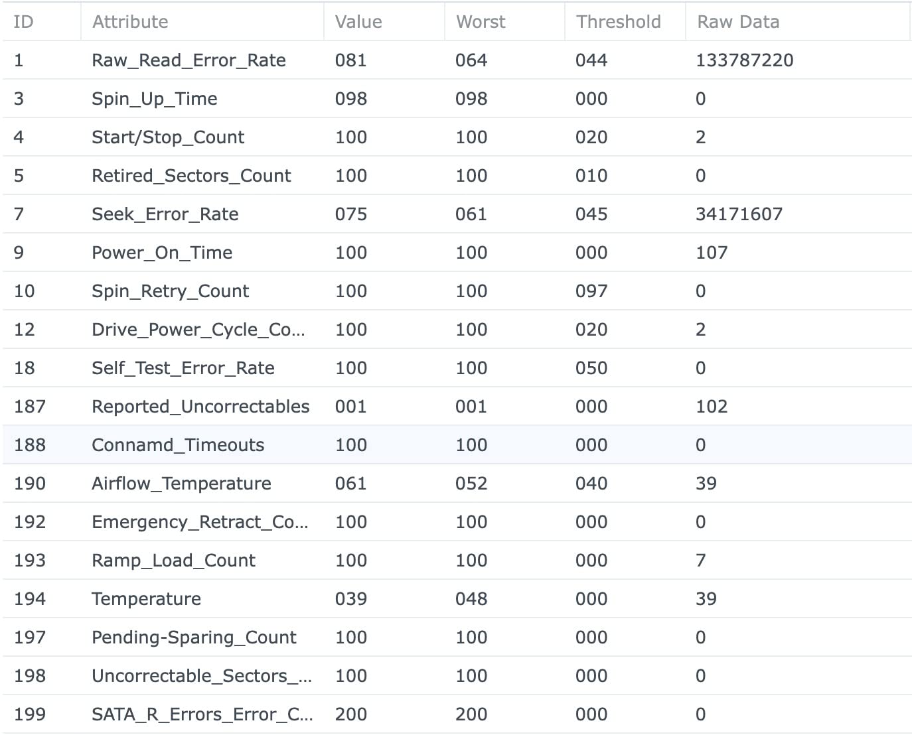Sort by the ID column header
This screenshot has width=912, height=735.
[41, 22]
